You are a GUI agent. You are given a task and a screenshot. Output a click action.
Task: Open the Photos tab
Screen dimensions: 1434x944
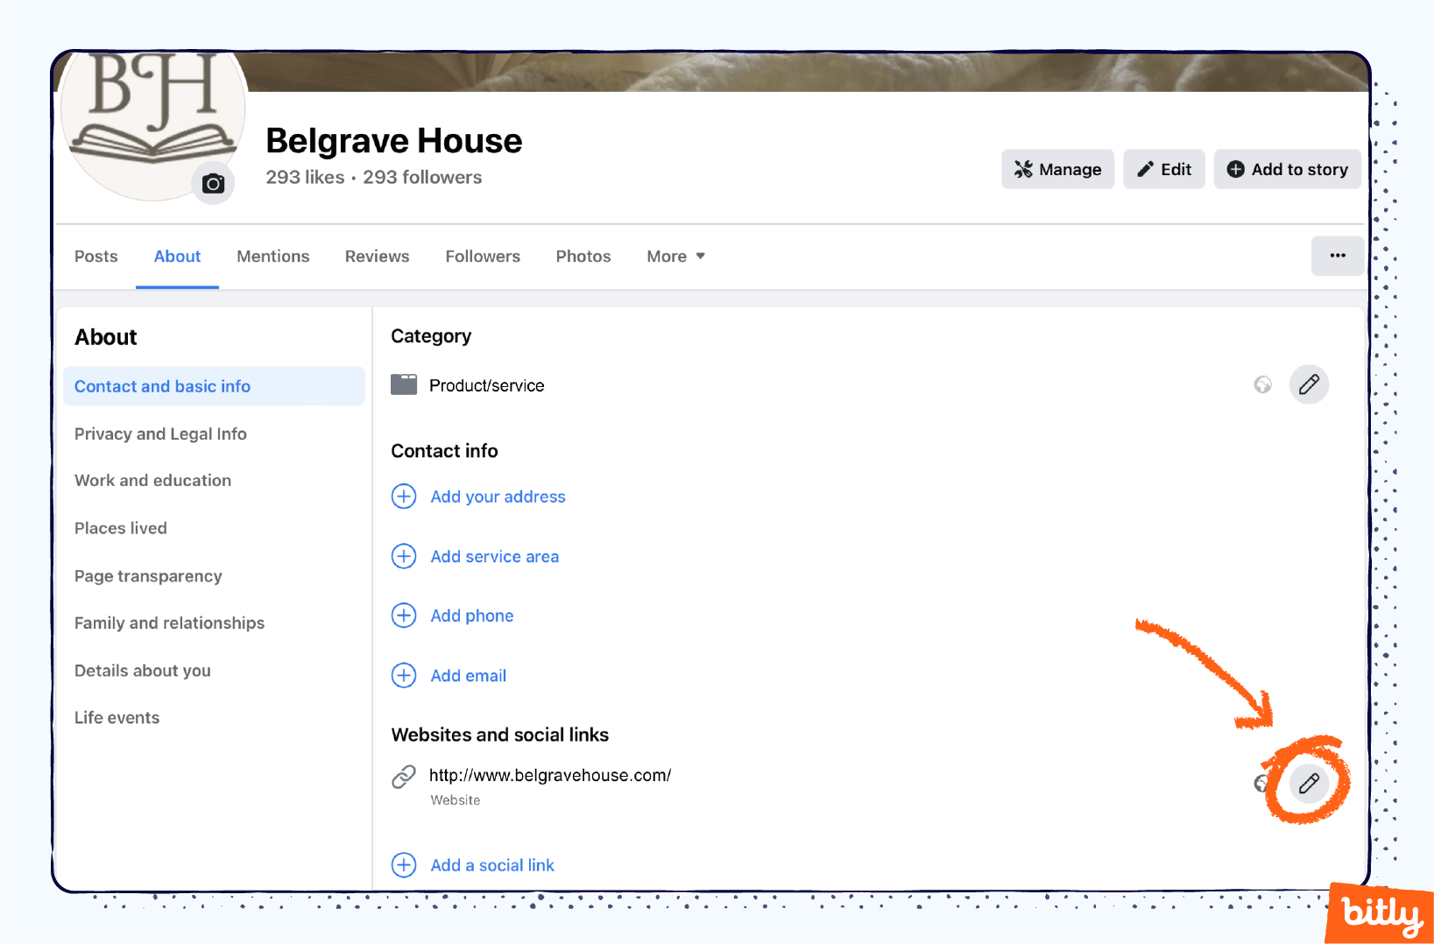pos(583,257)
